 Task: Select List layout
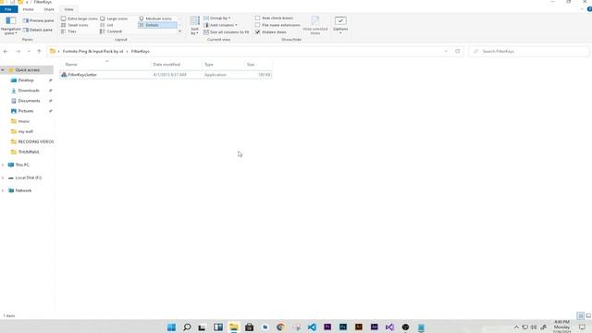click(107, 25)
